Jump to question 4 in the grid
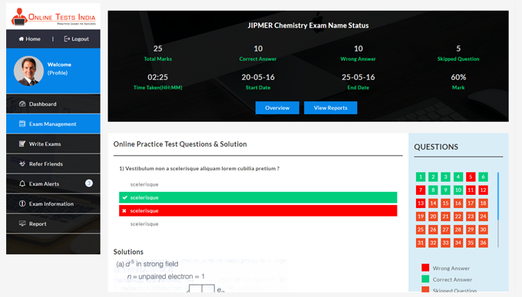 [x=458, y=177]
